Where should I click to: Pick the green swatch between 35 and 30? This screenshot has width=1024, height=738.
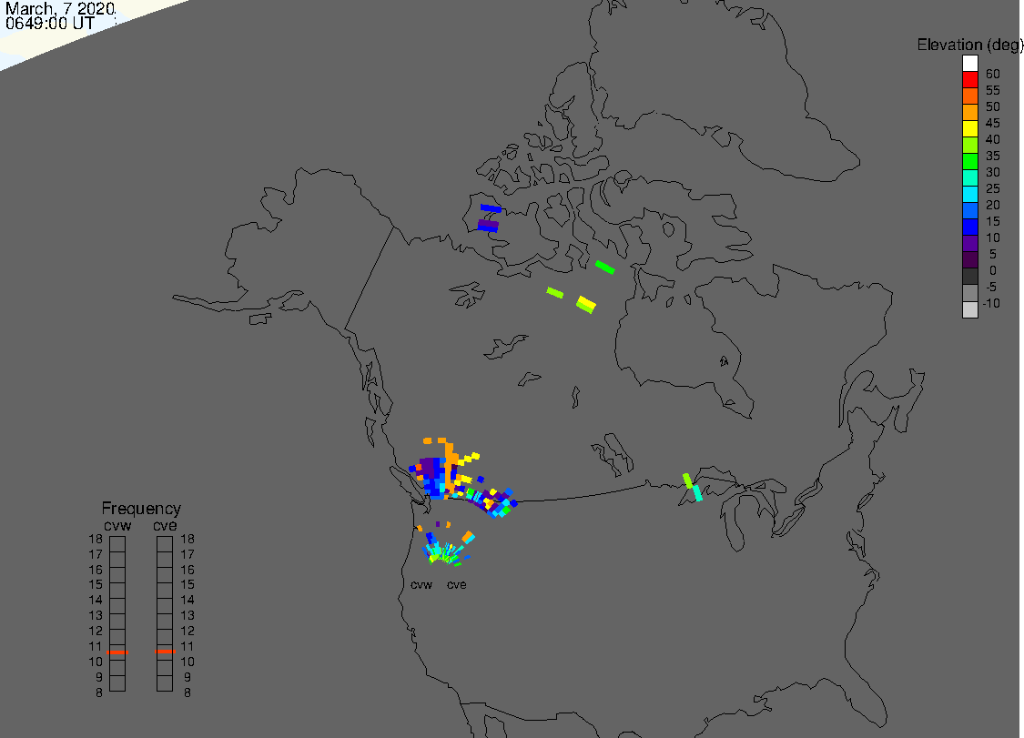pyautogui.click(x=969, y=161)
